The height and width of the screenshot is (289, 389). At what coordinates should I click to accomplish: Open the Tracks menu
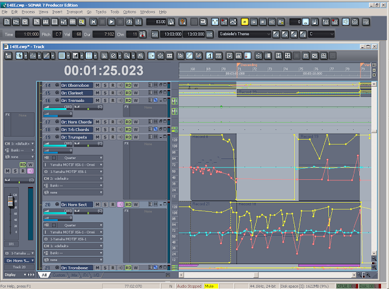pos(101,12)
